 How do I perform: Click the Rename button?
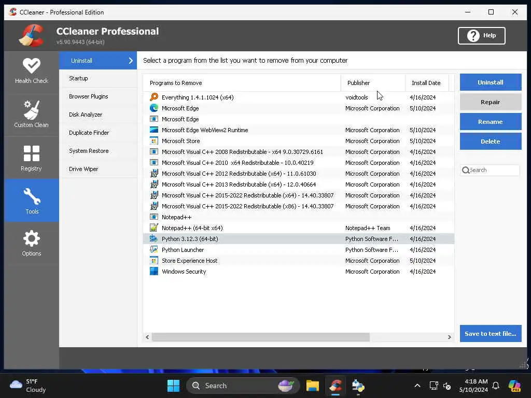491,121
